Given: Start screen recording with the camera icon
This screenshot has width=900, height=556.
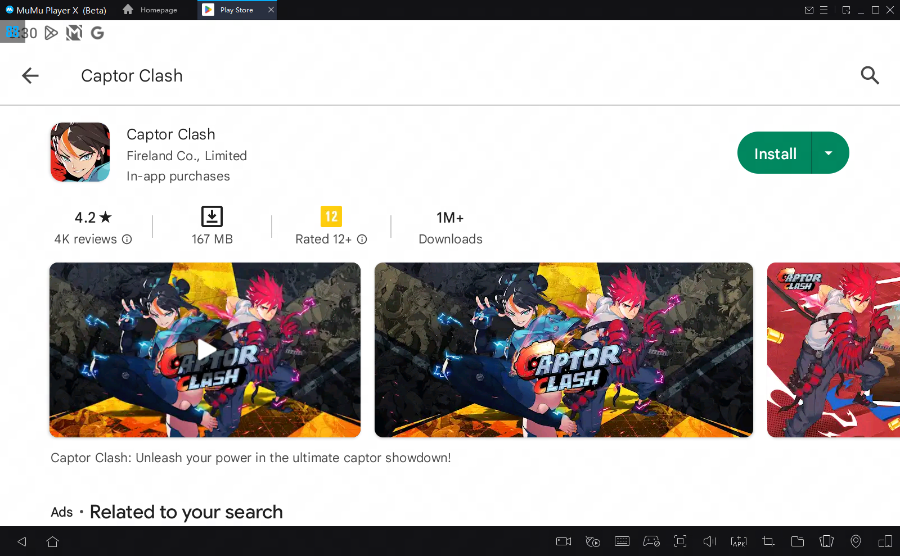Looking at the screenshot, I should 564,541.
